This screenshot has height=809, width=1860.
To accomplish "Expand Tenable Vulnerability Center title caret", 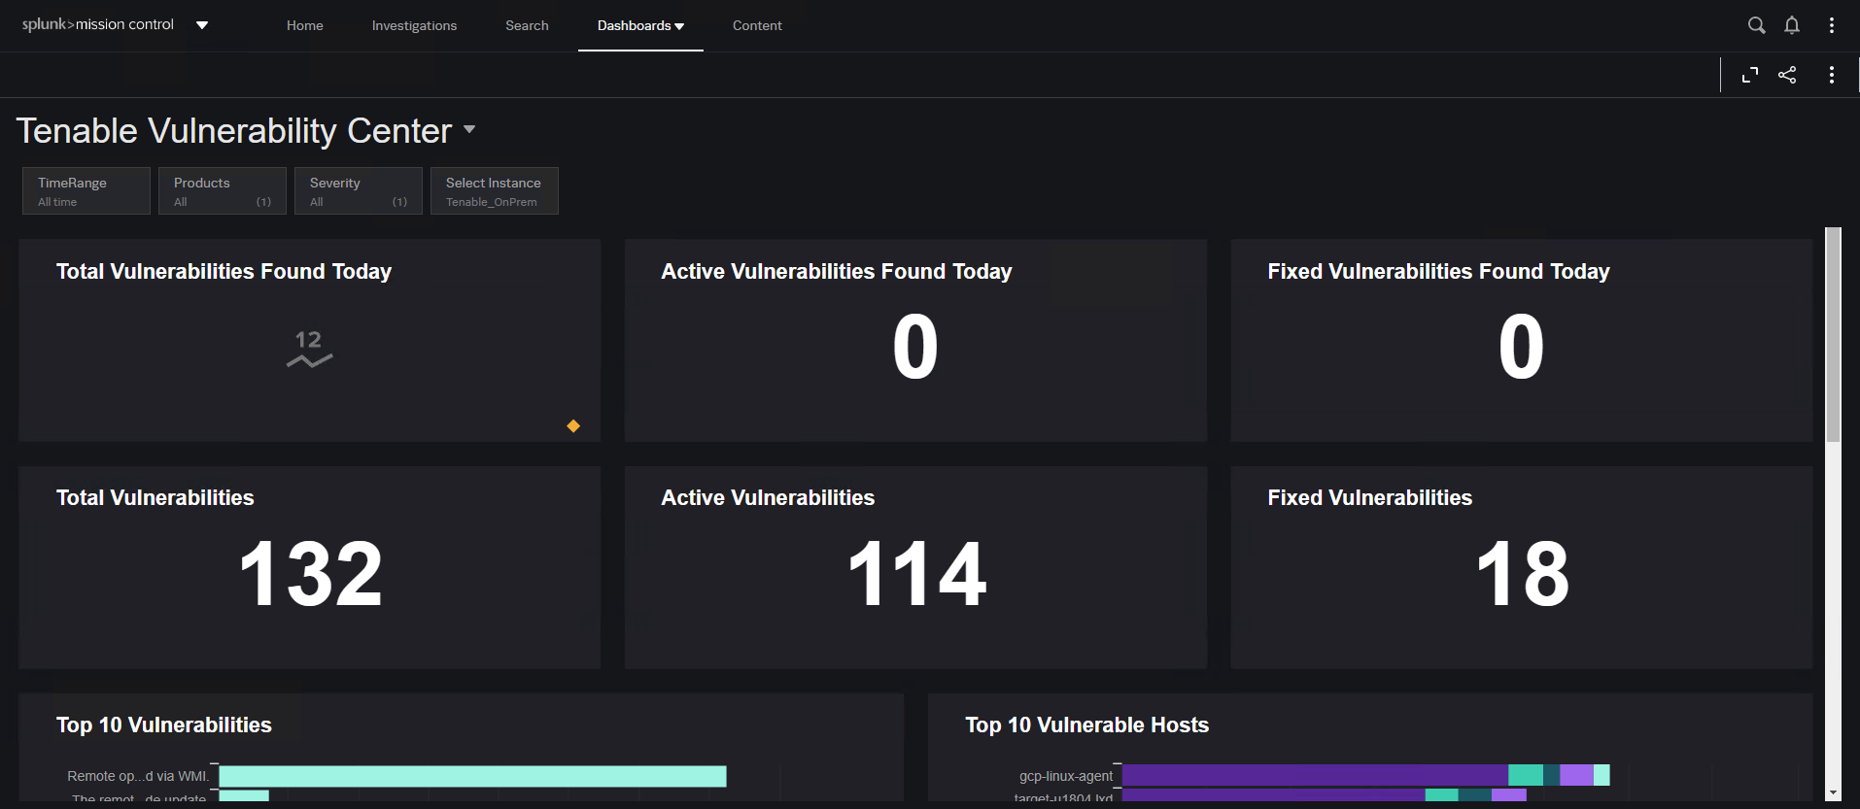I will point(470,129).
